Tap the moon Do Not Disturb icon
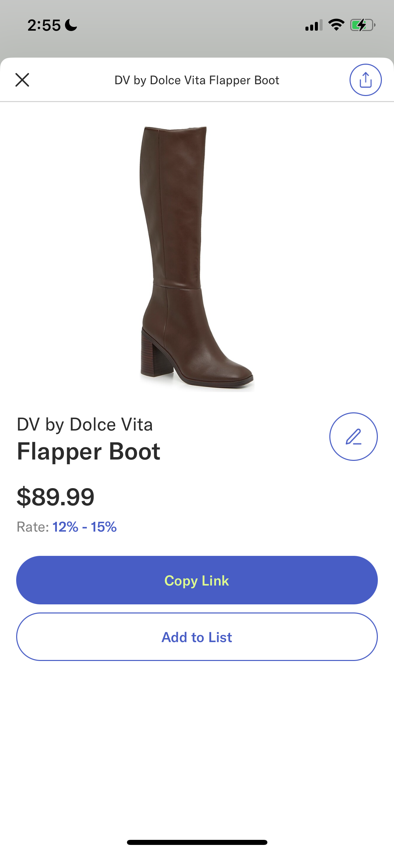This screenshot has width=394, height=853. click(71, 25)
